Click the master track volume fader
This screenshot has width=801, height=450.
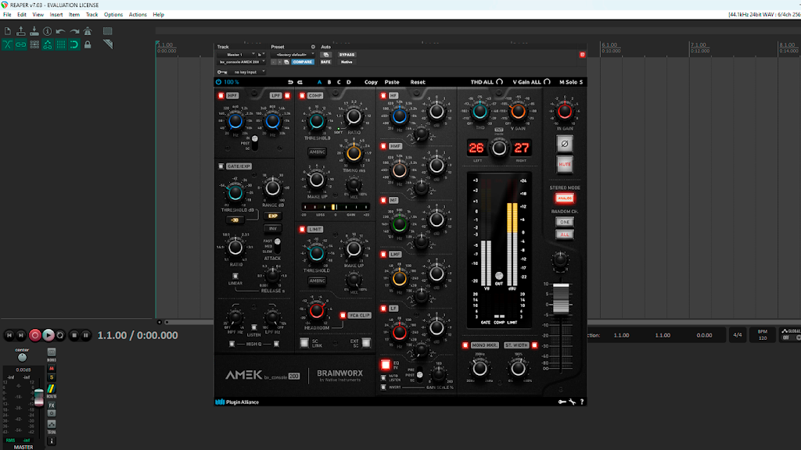[39, 397]
